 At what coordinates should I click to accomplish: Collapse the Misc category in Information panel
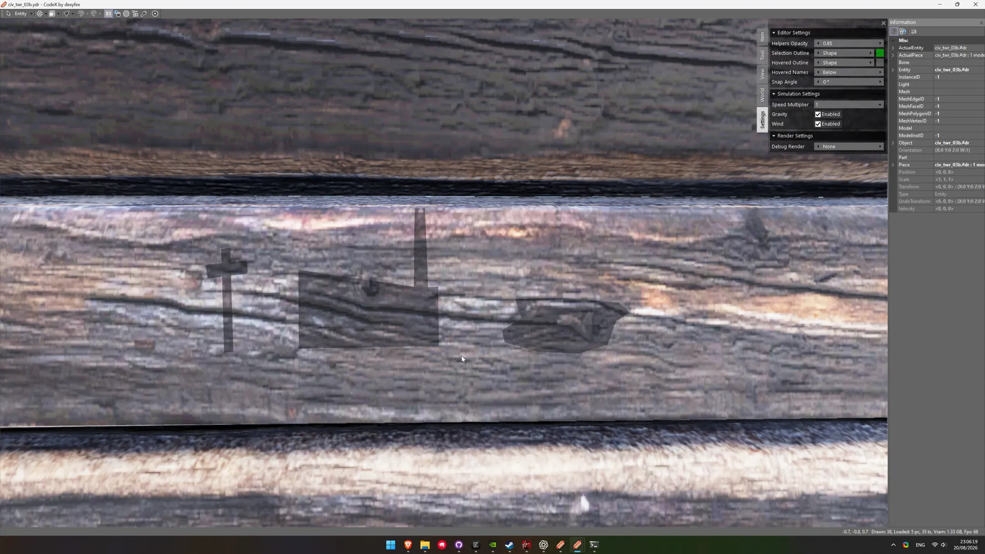[x=893, y=41]
